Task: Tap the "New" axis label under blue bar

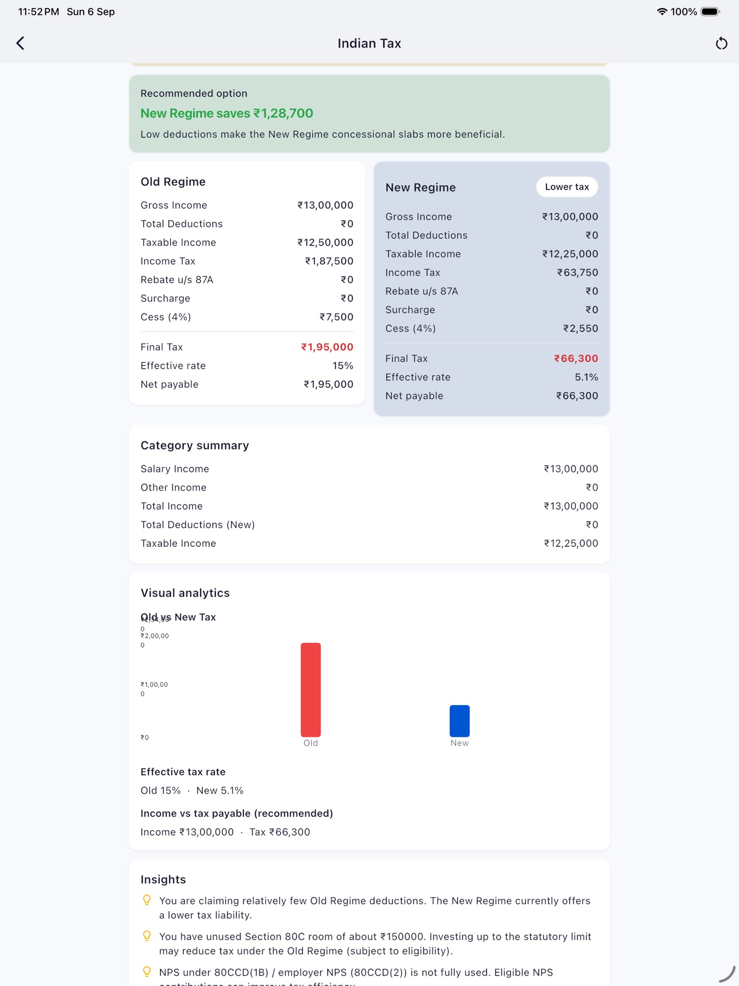Action: 459,743
